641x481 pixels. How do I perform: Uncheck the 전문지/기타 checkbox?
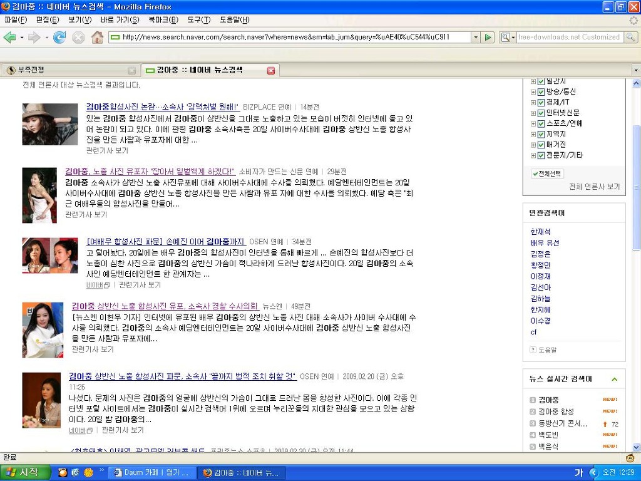point(541,155)
